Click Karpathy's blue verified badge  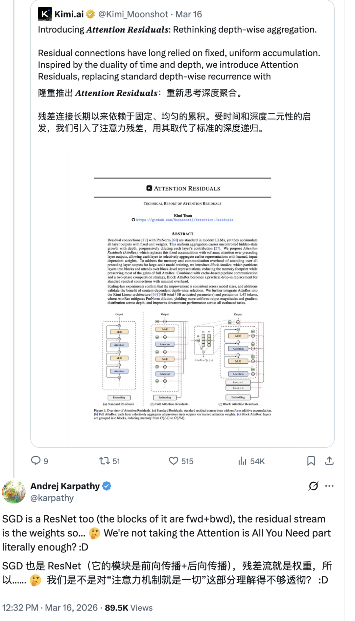[x=107, y=486]
